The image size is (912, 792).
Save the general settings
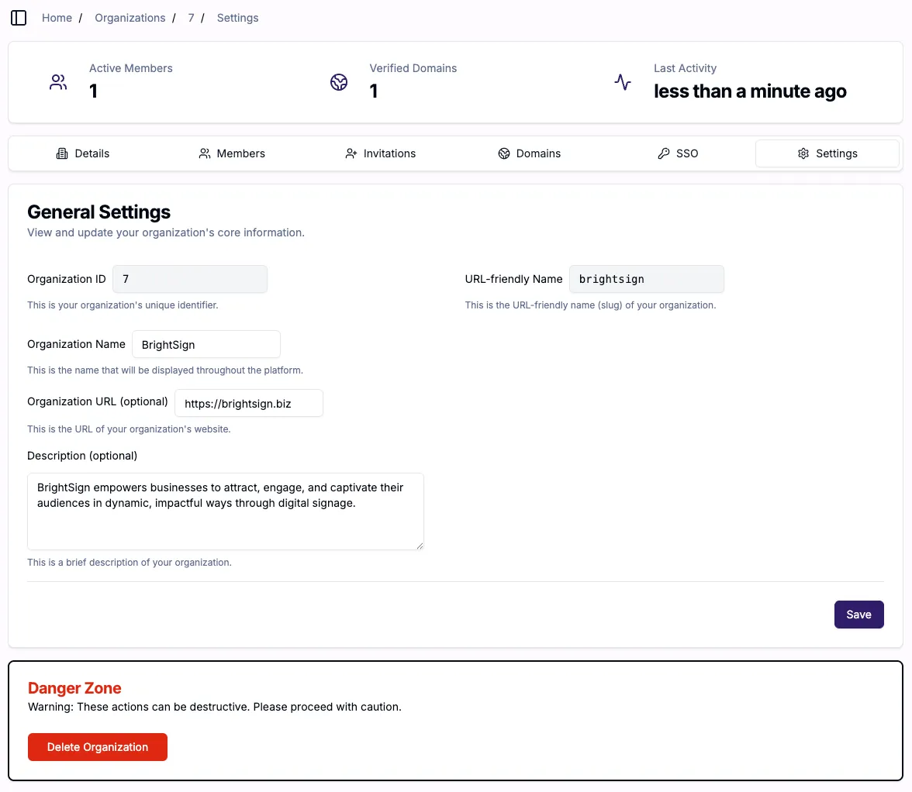pos(858,615)
